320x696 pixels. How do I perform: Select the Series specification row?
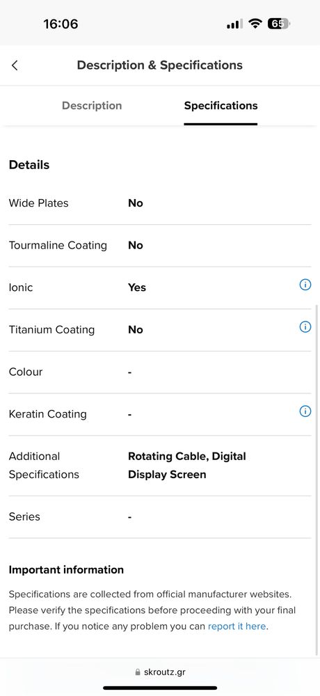tap(160, 517)
